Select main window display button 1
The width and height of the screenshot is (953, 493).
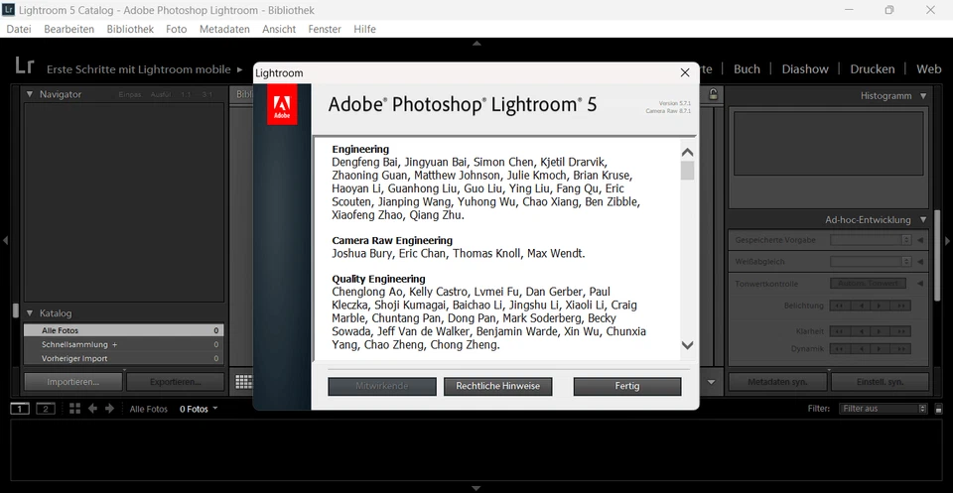coord(20,409)
